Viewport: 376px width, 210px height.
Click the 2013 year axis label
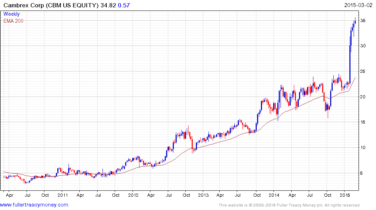(203, 195)
